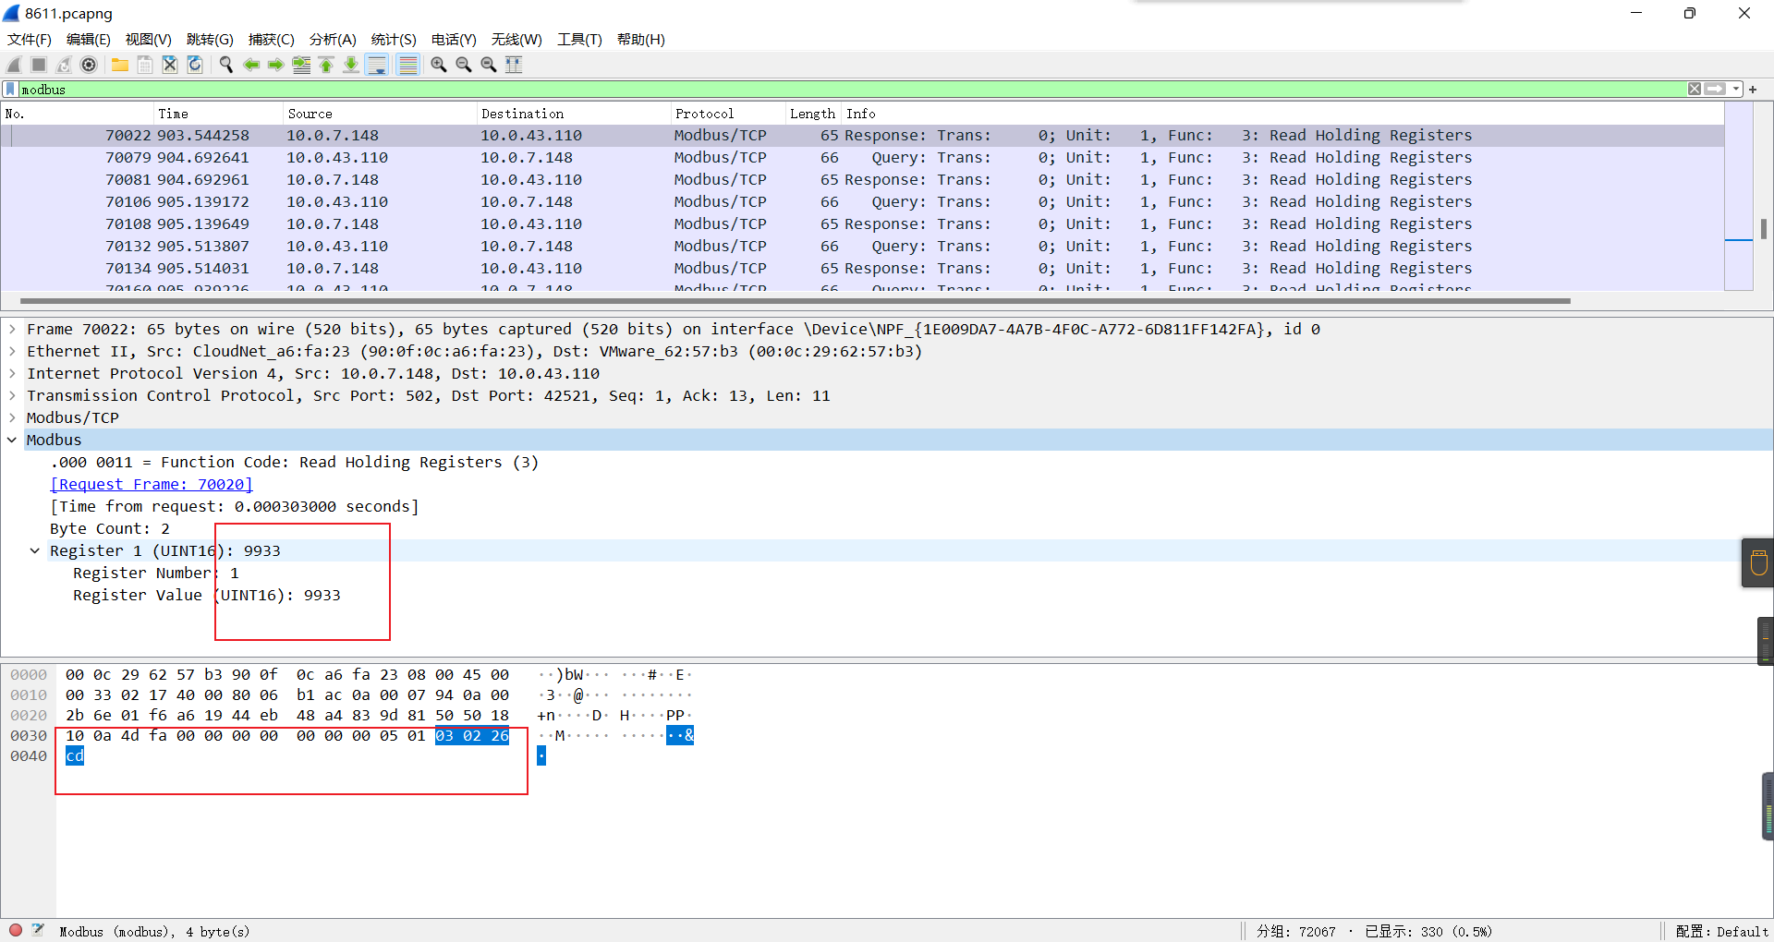1774x942 pixels.
Task: Expand the Frame 70022 tree node
Action: click(12, 329)
